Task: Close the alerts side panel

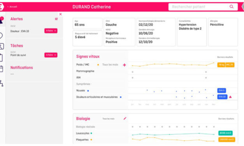Action: 61,14
